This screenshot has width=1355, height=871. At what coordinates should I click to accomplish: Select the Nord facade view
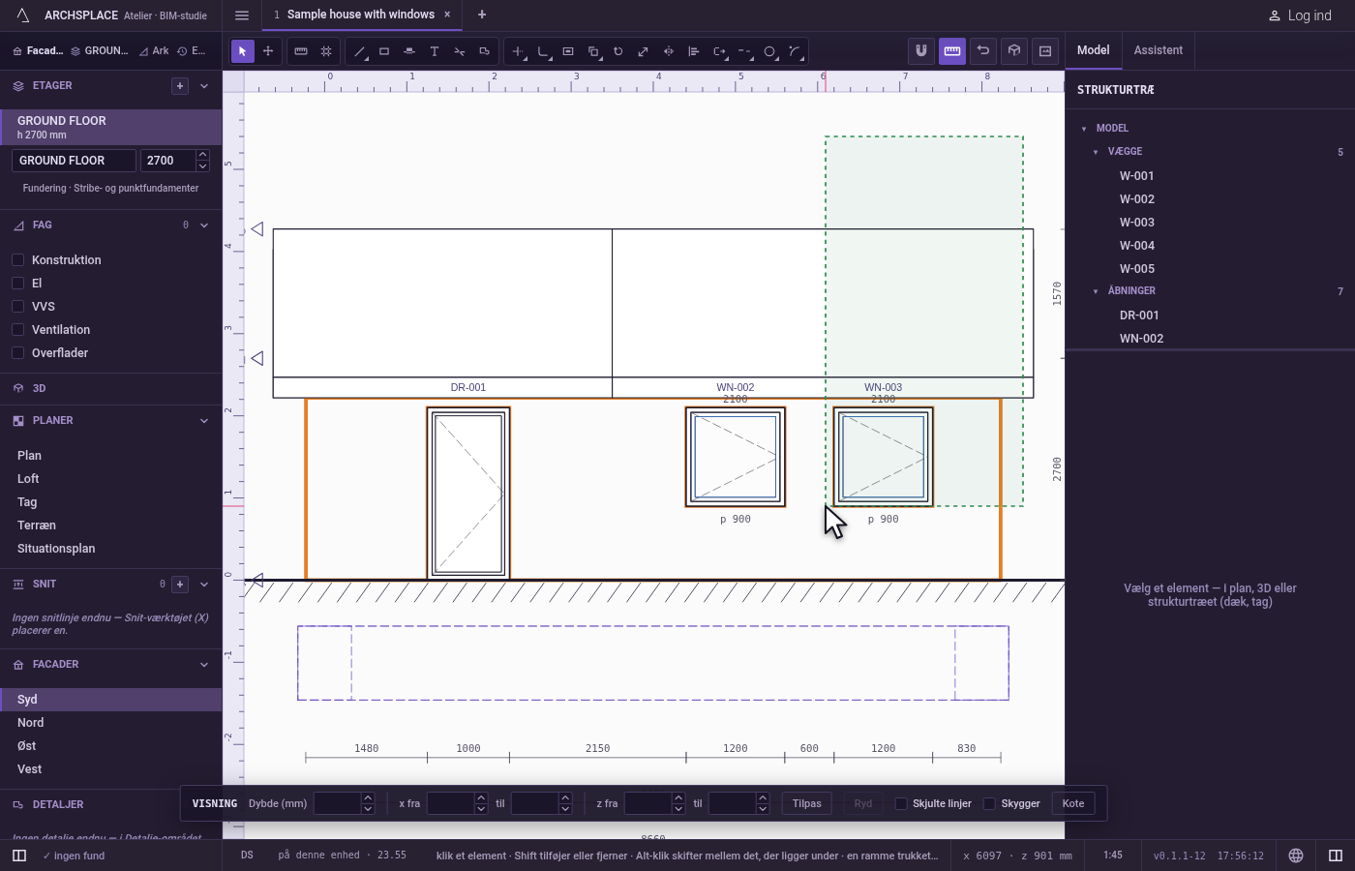110,723
